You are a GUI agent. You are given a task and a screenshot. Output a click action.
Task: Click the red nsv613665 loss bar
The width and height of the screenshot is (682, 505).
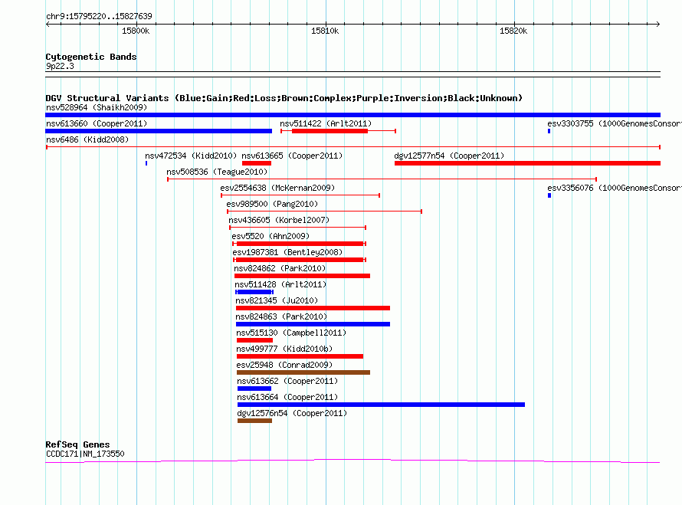point(257,163)
